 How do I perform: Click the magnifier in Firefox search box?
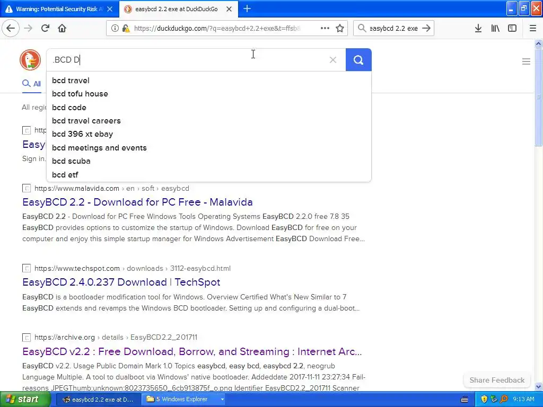point(362,29)
